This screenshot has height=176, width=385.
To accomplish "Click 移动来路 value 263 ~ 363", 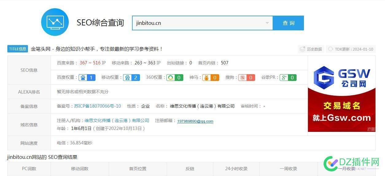I will pyautogui.click(x=145, y=63).
